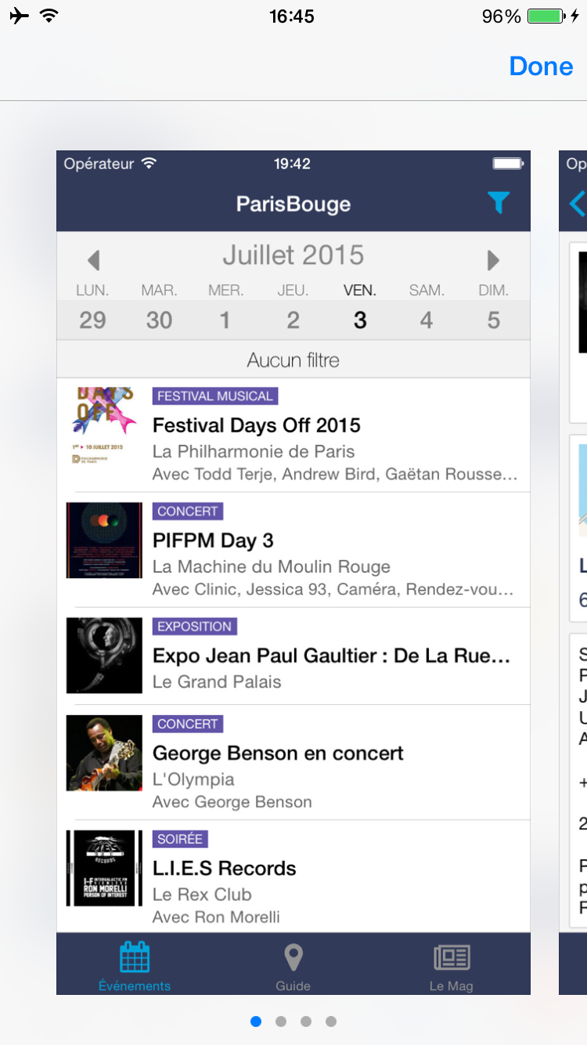Go to previous month arrow
This screenshot has width=587, height=1045.
point(94,260)
